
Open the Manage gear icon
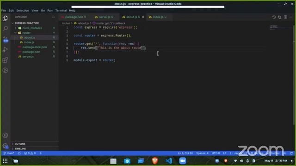coord(5,146)
